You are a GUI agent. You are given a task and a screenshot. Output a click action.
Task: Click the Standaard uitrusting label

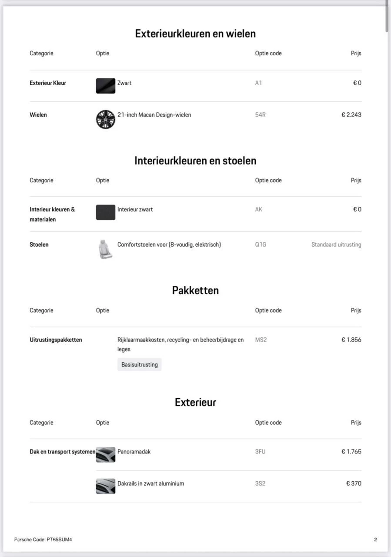336,245
